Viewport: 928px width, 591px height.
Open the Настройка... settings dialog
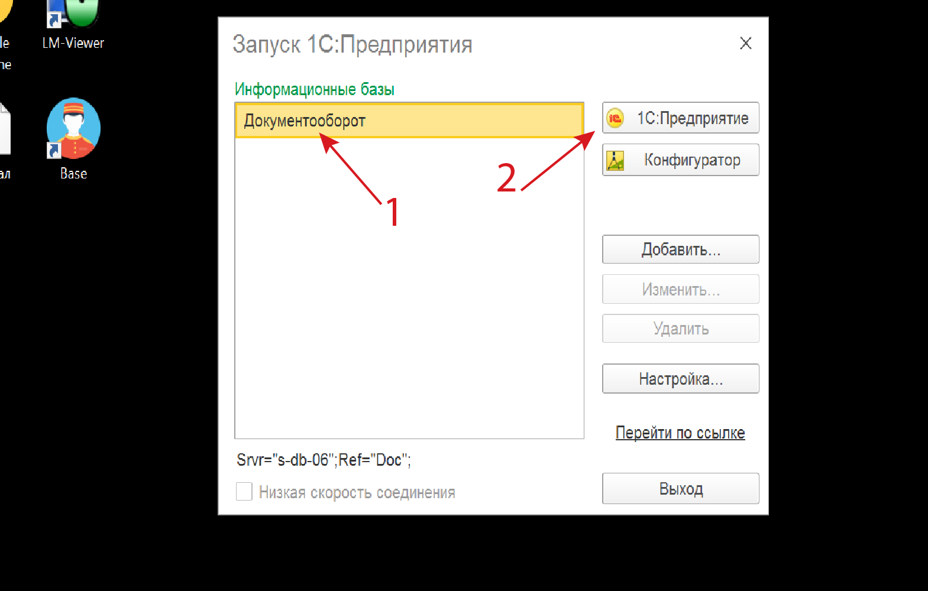click(680, 379)
